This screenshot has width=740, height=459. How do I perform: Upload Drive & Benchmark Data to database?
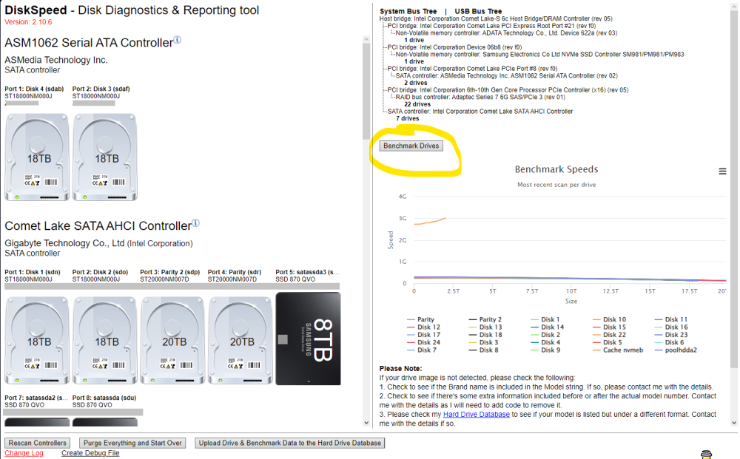[x=290, y=443]
